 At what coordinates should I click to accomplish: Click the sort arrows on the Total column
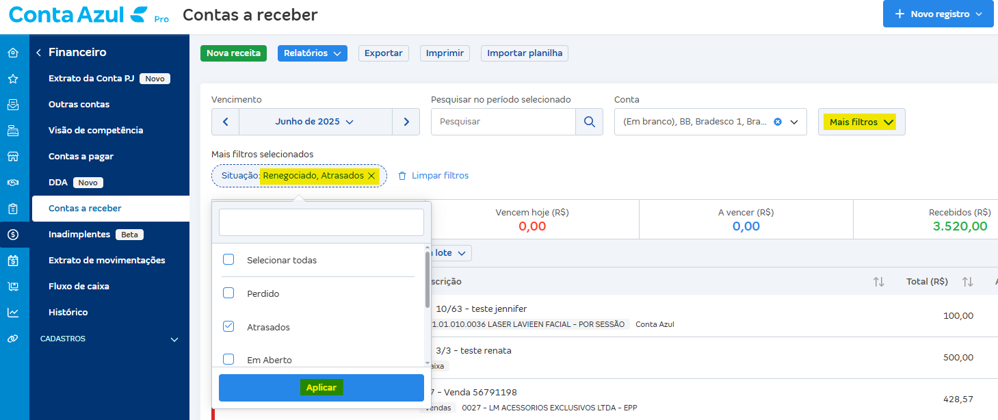tap(967, 281)
